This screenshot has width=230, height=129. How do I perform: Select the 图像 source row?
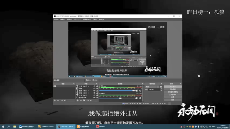(x=87, y=89)
